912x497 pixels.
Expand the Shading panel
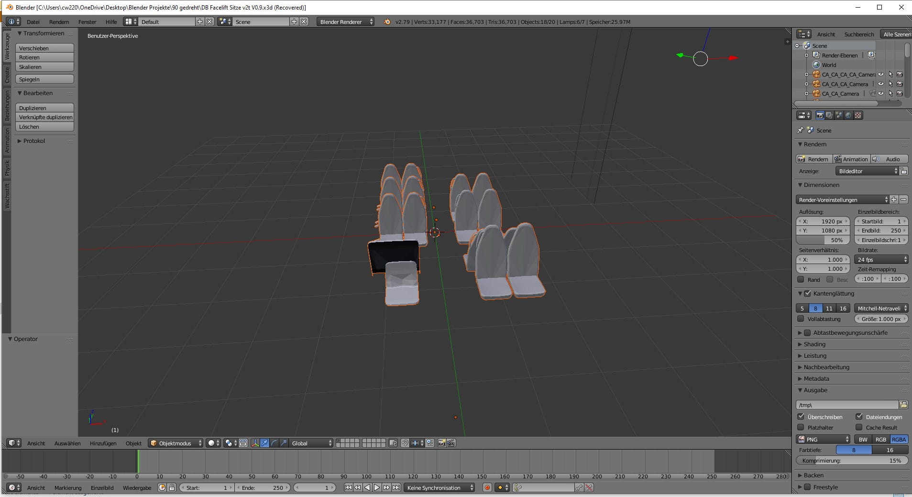814,344
